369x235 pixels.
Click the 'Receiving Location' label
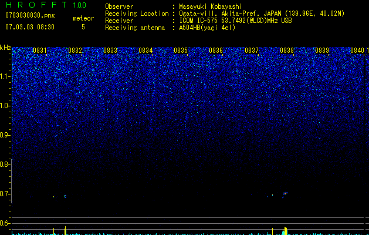coord(137,14)
